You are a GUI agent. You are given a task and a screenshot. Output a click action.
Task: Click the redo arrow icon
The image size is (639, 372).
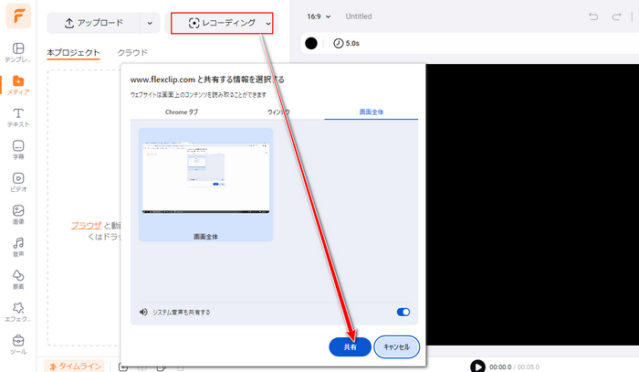coord(620,16)
